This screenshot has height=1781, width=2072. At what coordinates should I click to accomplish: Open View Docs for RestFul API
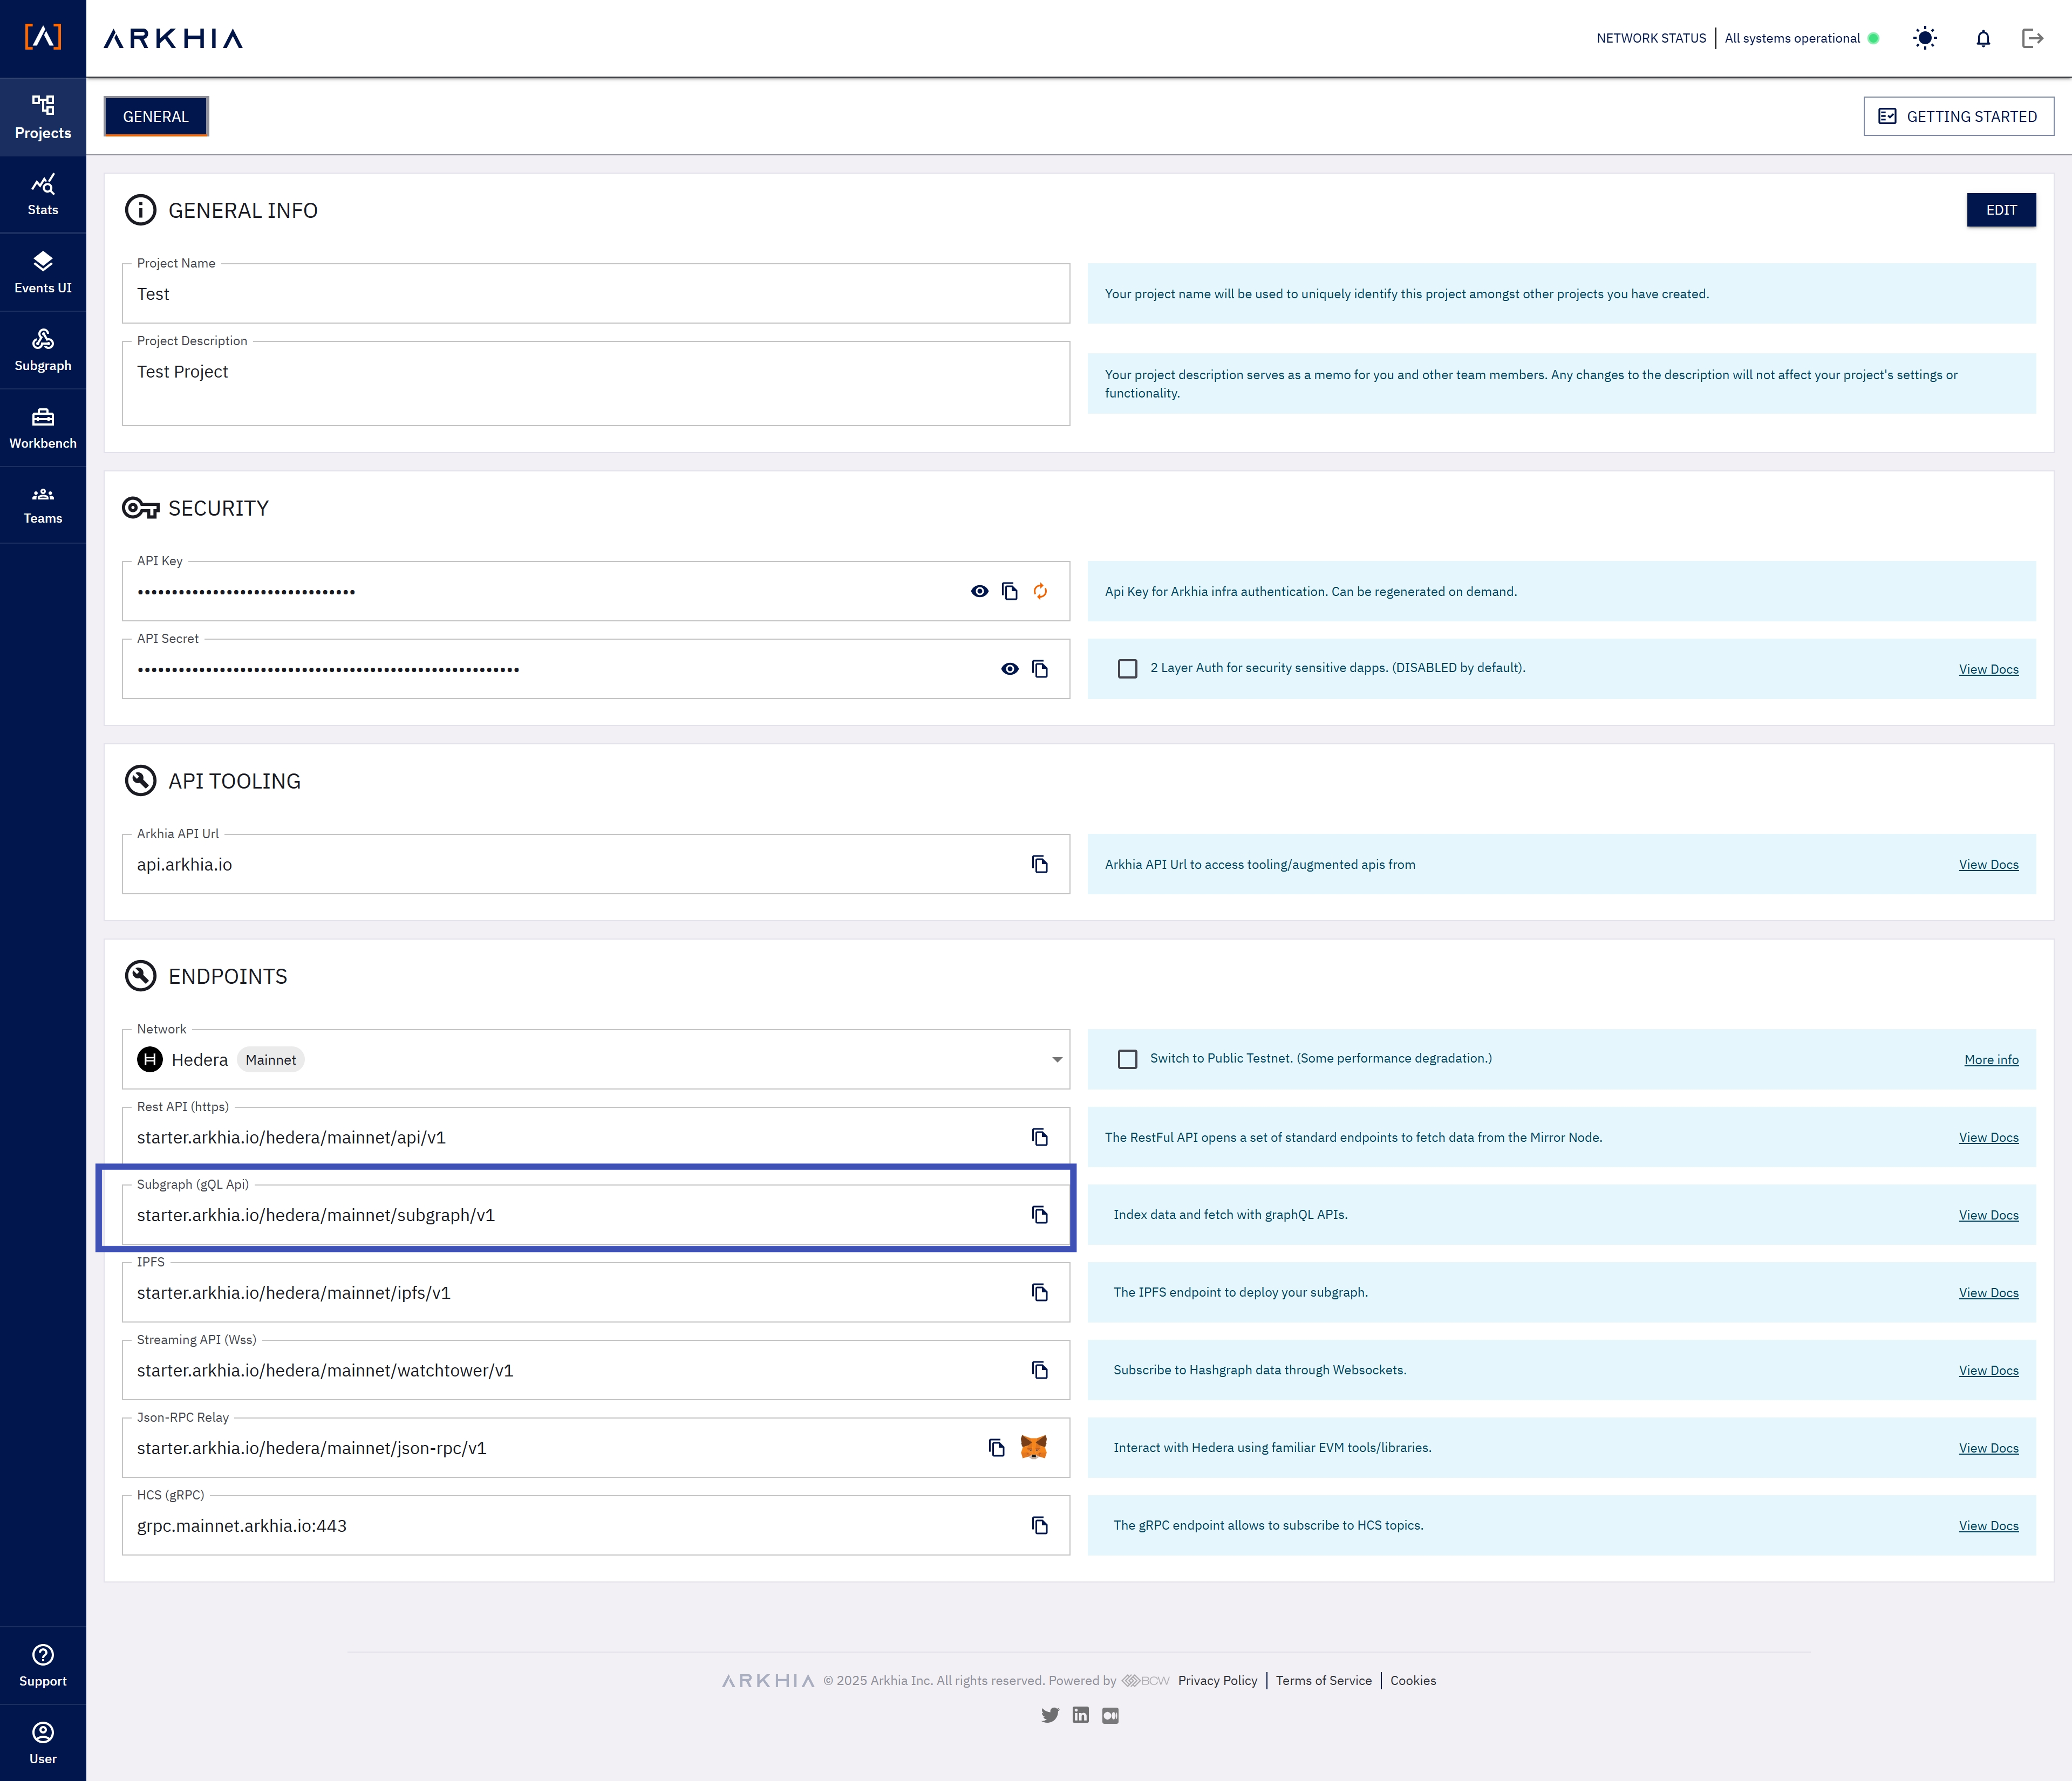pos(1988,1138)
